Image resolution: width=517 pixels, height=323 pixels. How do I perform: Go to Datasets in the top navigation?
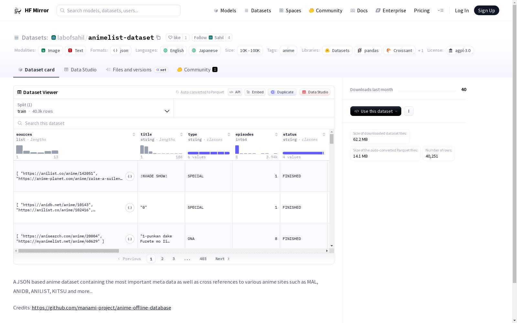(258, 11)
